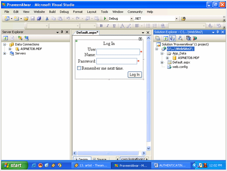
Task: Click the Log In button
Action: pyautogui.click(x=135, y=75)
